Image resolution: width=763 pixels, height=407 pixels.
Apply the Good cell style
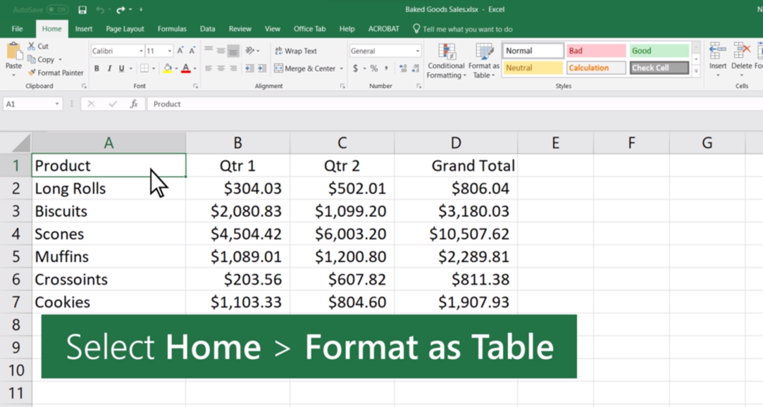659,51
